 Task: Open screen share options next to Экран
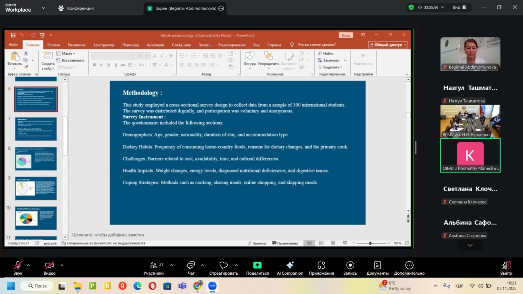(x=221, y=8)
